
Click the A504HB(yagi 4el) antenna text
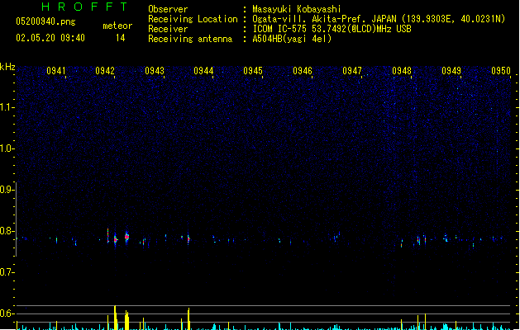(292, 39)
